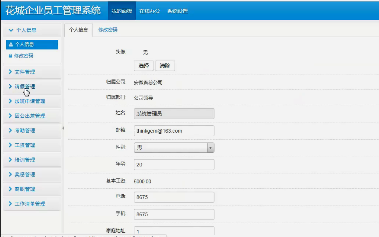Viewport: 379px width, 237px height.
Task: Click the 手机 input field
Action: [x=174, y=214]
